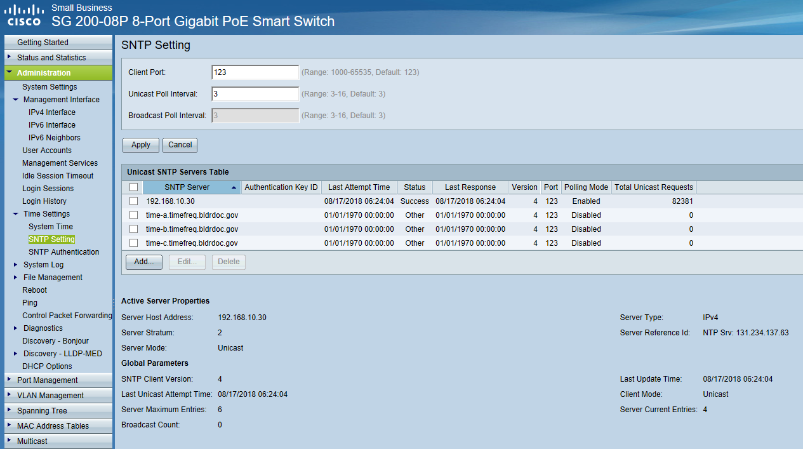
Task: Expand the File Management tree node
Action: [16, 278]
